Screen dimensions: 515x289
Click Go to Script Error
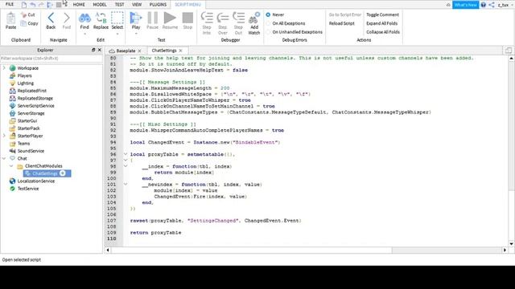tap(345, 14)
